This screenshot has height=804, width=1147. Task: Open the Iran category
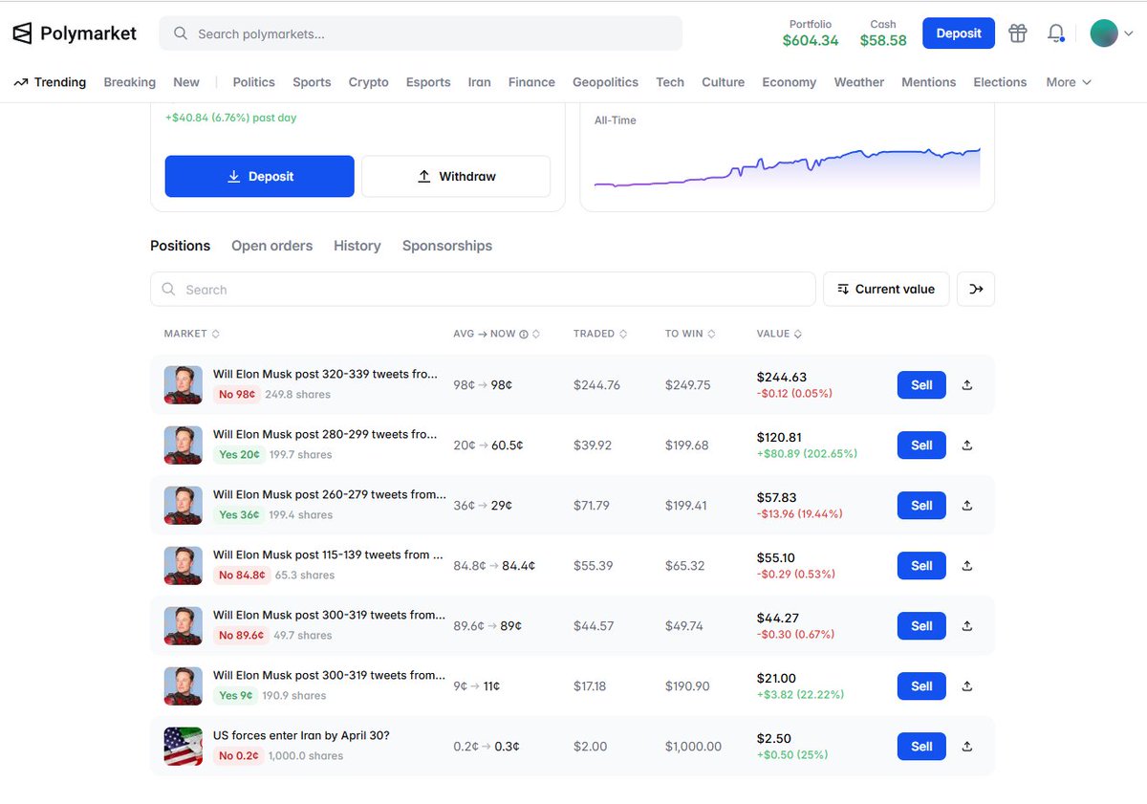tap(480, 82)
